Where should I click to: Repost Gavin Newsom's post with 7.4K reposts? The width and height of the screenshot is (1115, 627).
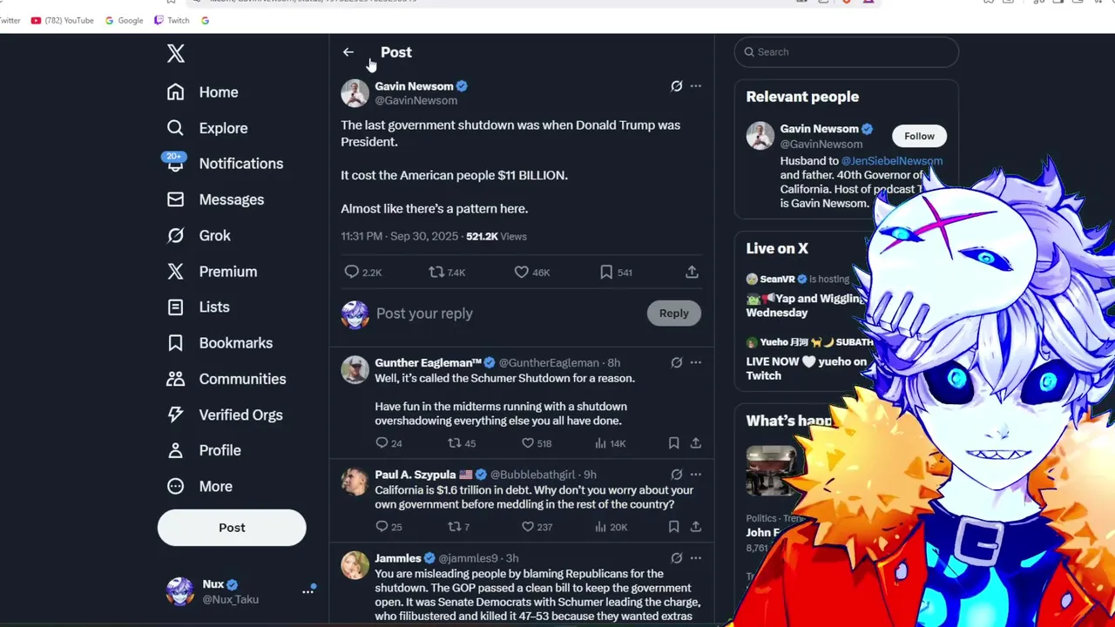pos(436,273)
